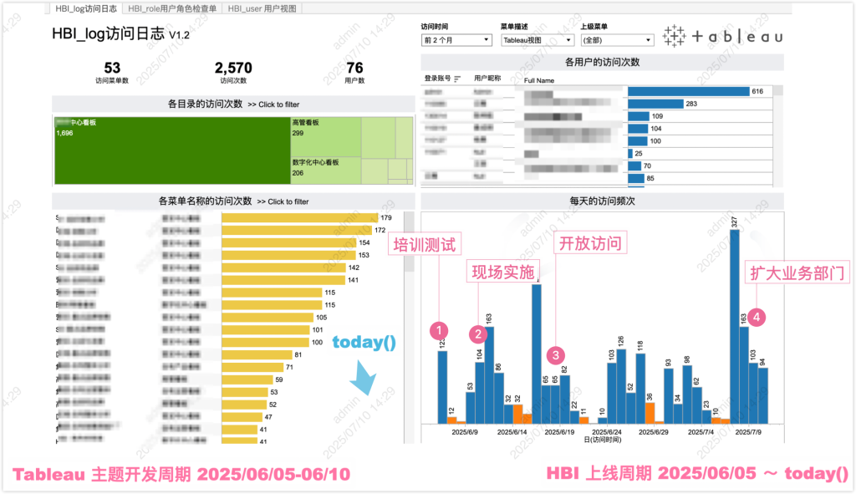This screenshot has height=494, width=856.
Task: Select the yellow menu bar labeled 101
Action: [x=266, y=330]
